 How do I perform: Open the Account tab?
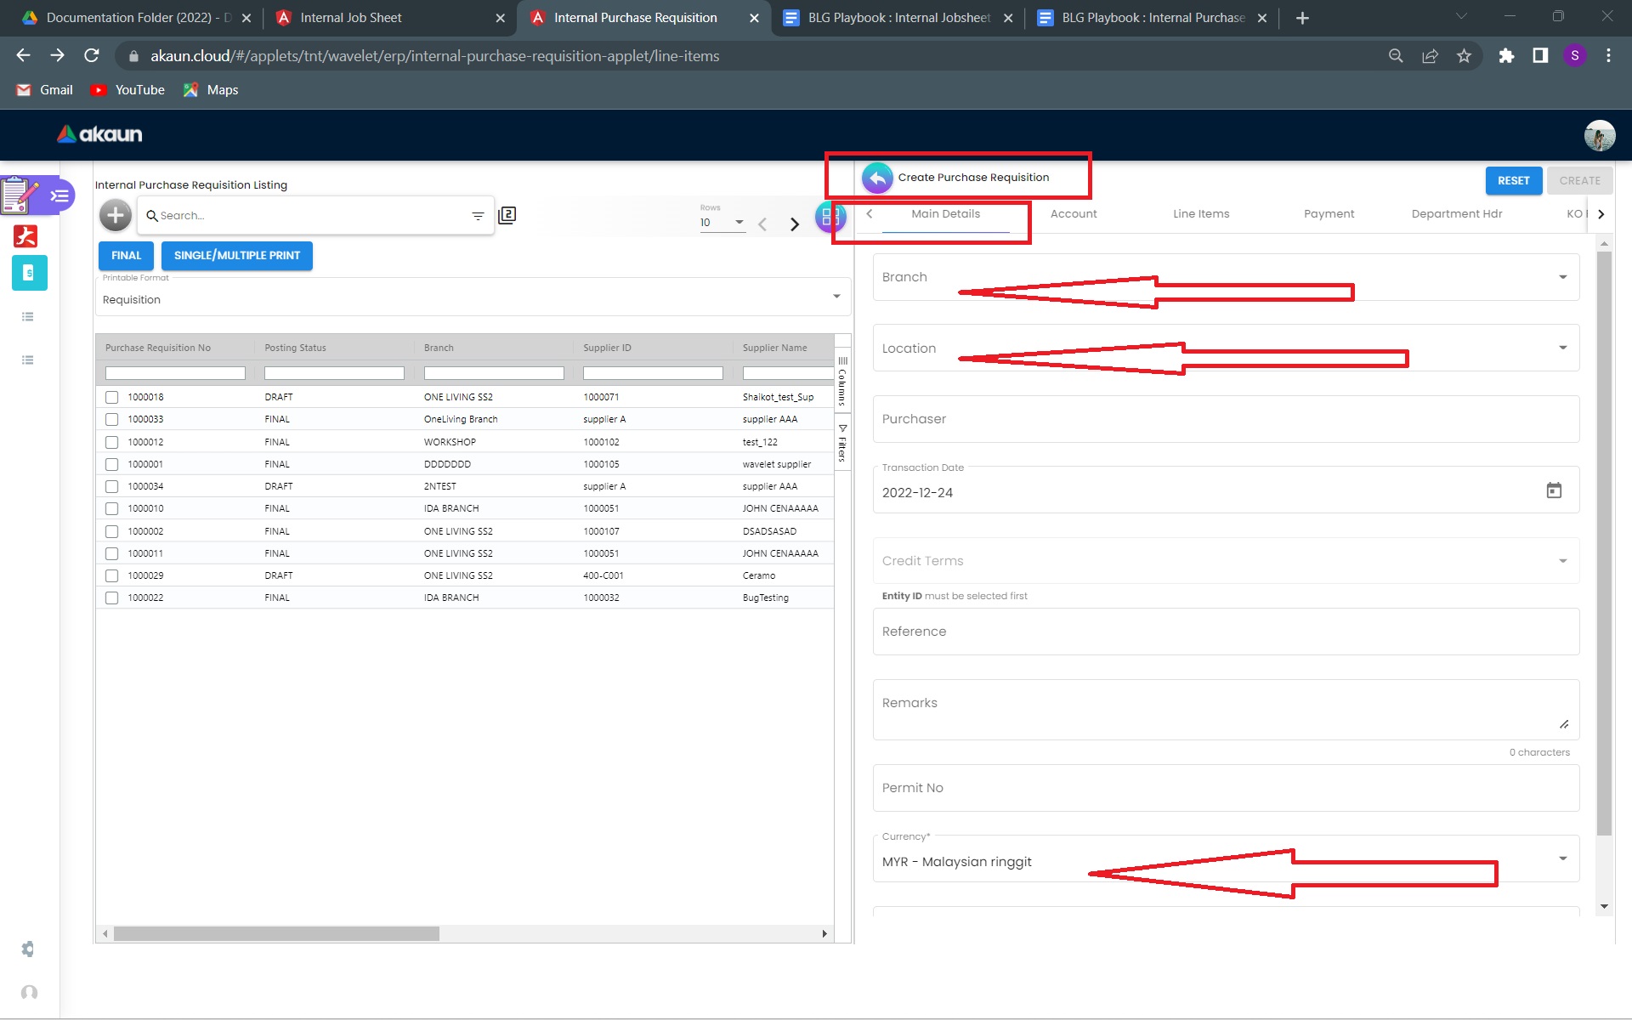coord(1073,214)
